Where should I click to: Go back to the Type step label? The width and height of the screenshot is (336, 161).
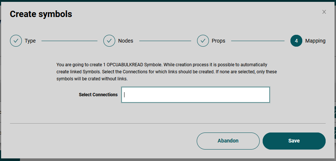(30, 41)
